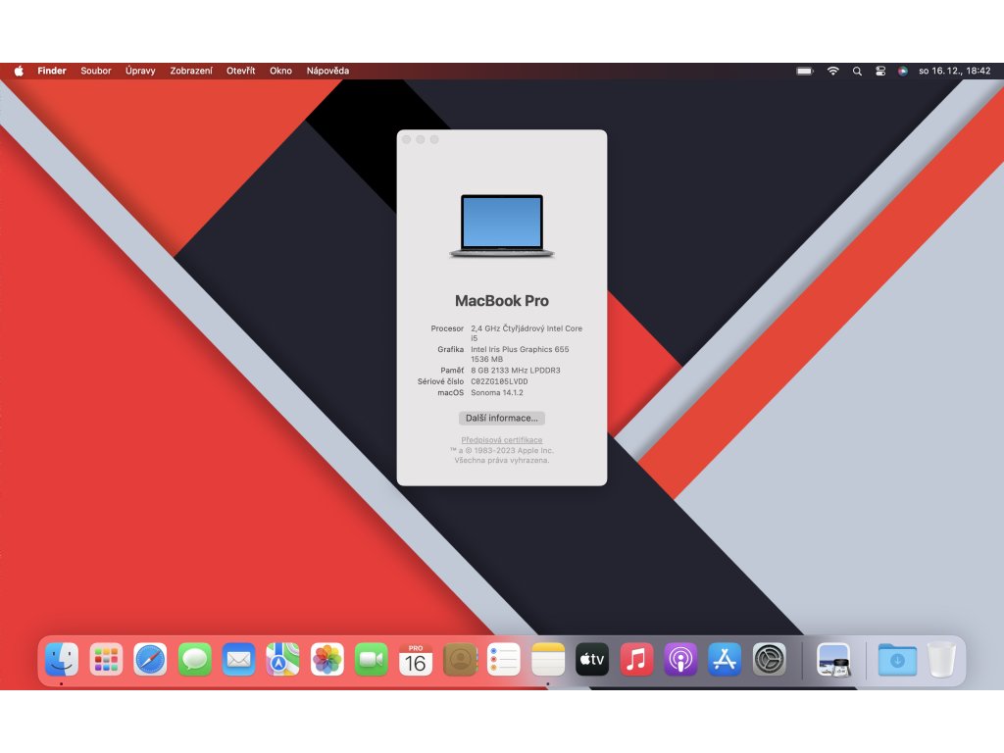
Task: Click Intel Iris Plus Graphics 655 text
Action: pos(520,350)
